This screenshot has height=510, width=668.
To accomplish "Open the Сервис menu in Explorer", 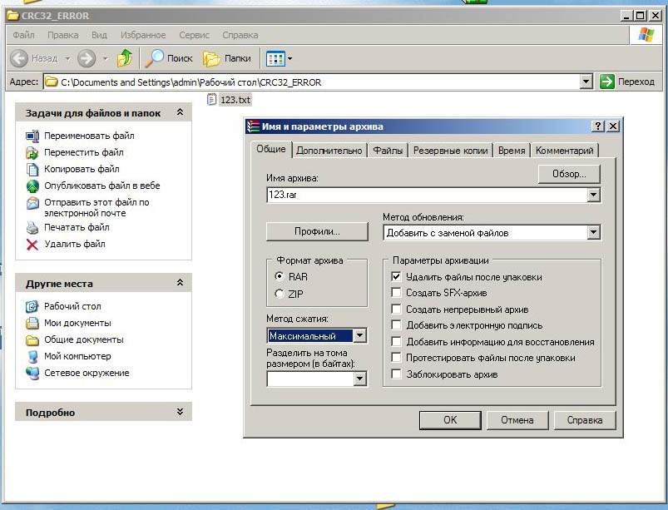I will click(195, 35).
